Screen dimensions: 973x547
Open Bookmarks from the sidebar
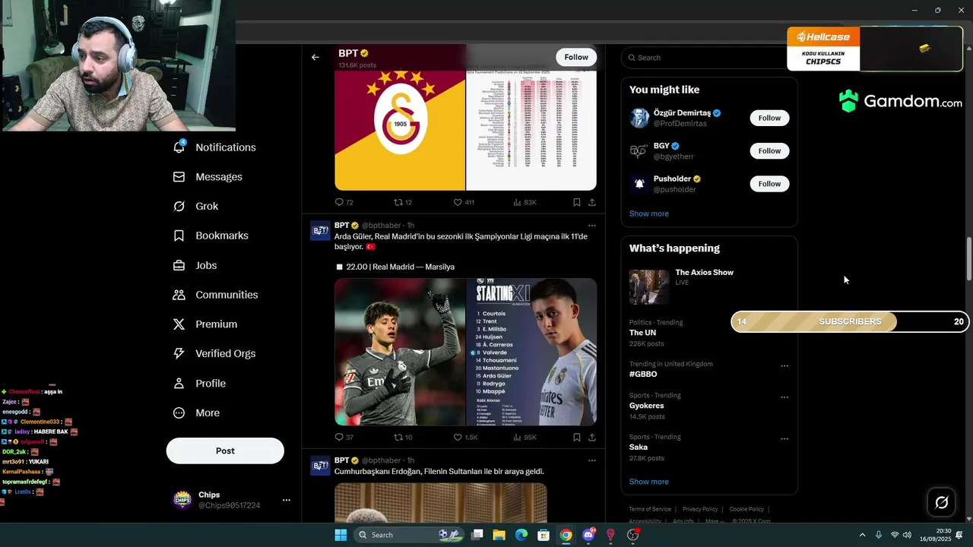coord(211,236)
